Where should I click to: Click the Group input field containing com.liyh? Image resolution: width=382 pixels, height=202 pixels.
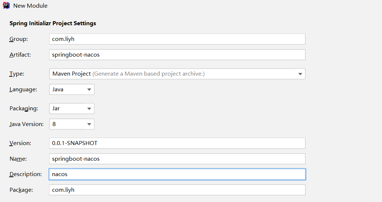(177, 39)
